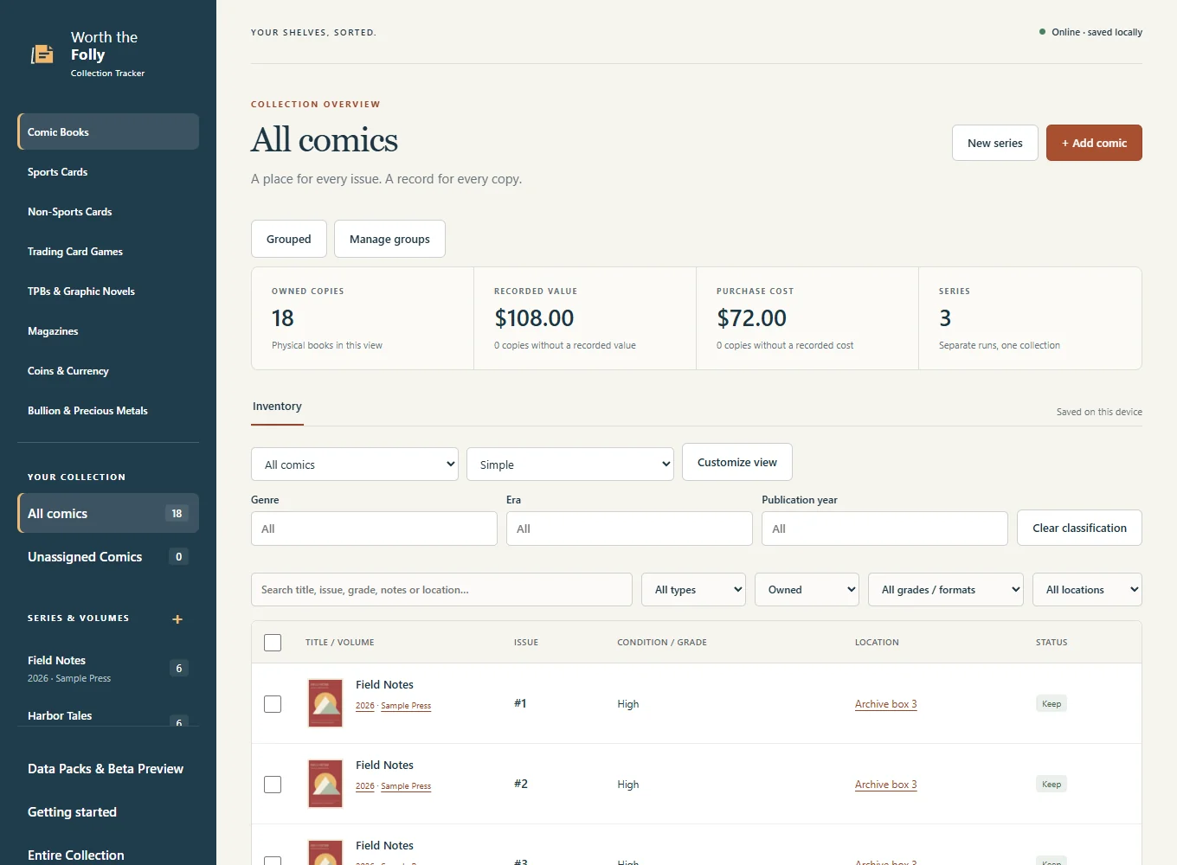The width and height of the screenshot is (1177, 865).
Task: Open the All comics view dropdown
Action: 355,465
